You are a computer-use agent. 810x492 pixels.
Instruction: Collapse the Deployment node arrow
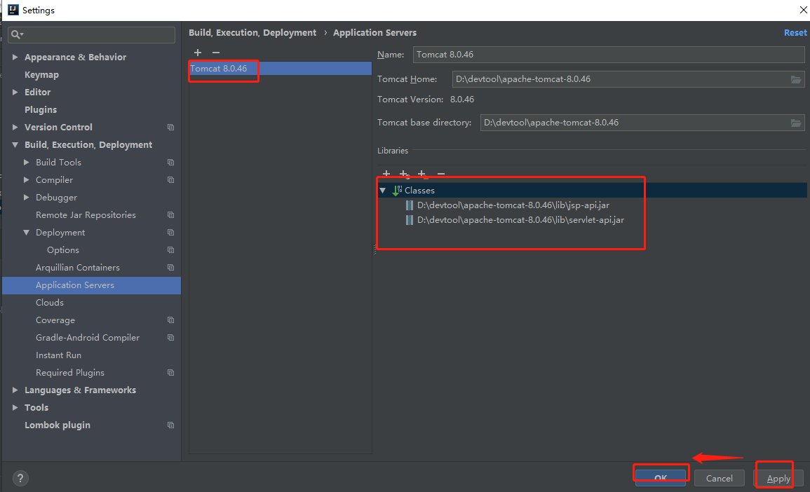[27, 233]
